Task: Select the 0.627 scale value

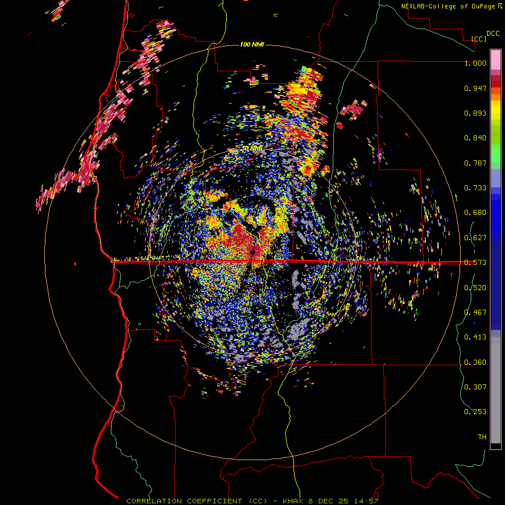Action: pos(475,238)
